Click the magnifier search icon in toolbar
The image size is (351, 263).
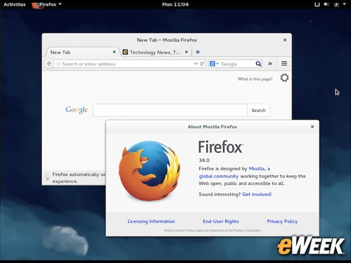pos(258,64)
